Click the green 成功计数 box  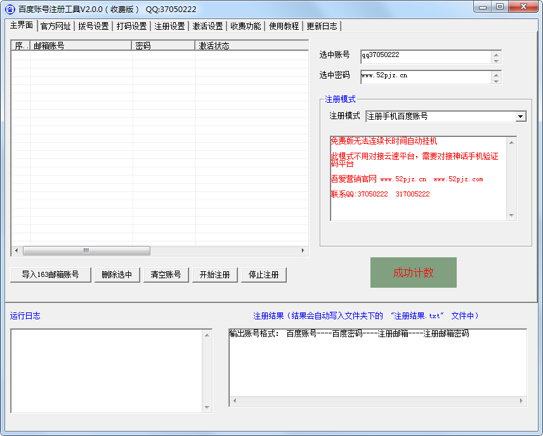[x=413, y=272]
